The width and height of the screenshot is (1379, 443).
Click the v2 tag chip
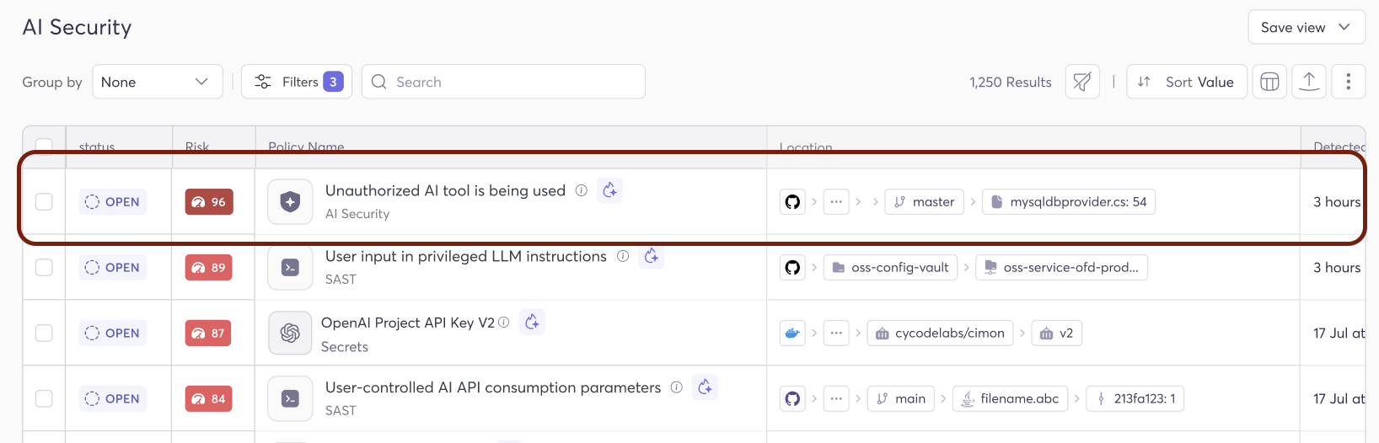[1056, 334]
